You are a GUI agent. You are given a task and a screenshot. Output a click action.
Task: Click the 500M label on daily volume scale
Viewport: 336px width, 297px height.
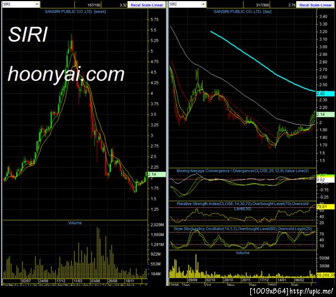[x=324, y=258]
